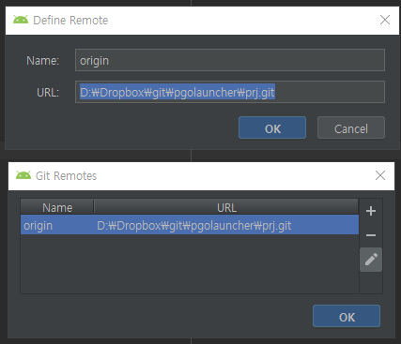The width and height of the screenshot is (401, 344).
Task: Close the Git Remotes dialog
Action: pos(380,175)
